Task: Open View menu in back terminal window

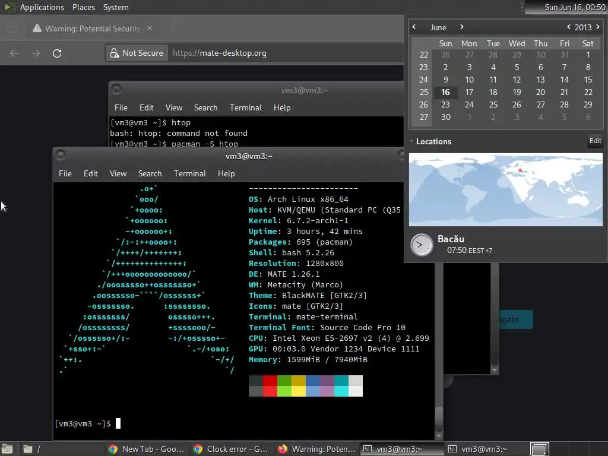Action: (174, 108)
